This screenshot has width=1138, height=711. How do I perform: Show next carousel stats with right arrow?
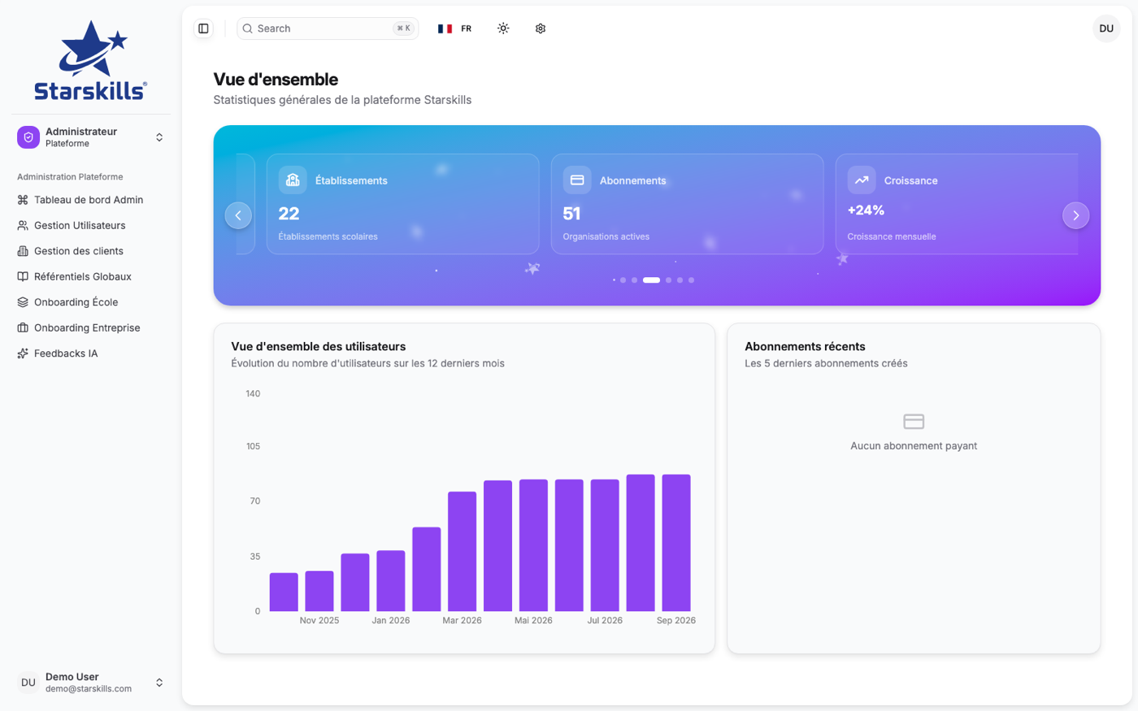pyautogui.click(x=1075, y=215)
